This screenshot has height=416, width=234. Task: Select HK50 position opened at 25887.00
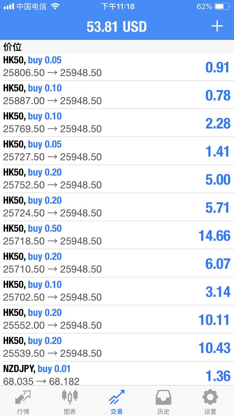(x=117, y=95)
